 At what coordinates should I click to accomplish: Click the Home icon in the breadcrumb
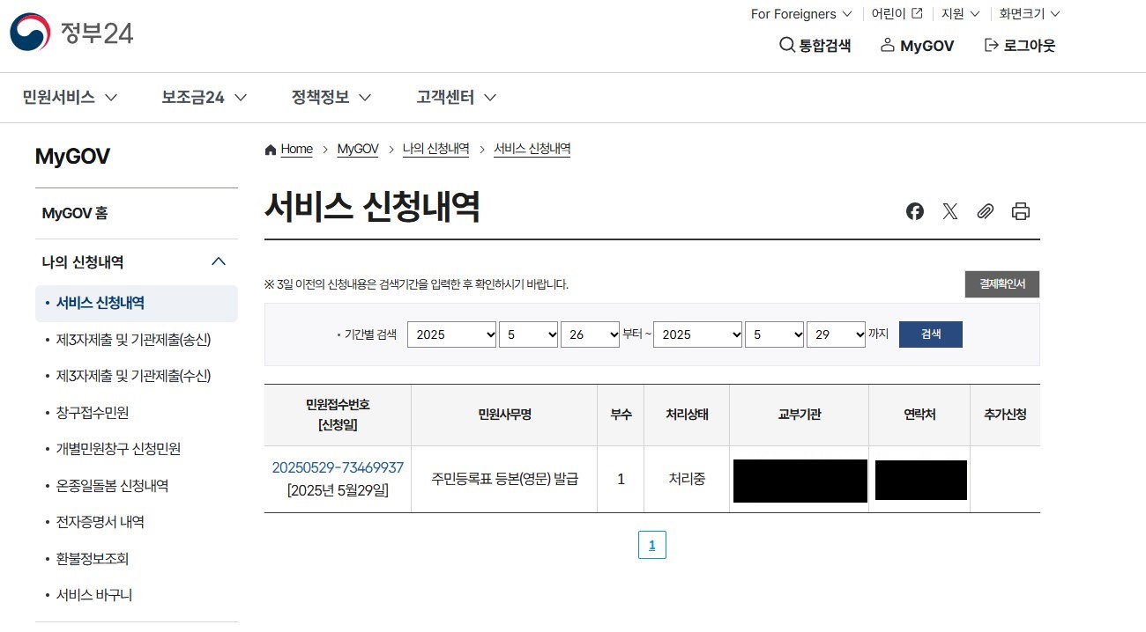271,149
